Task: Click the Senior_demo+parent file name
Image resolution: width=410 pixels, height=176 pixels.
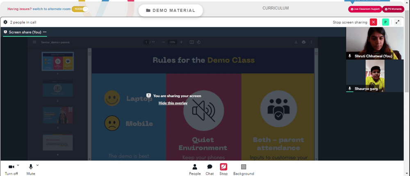Action: pos(55,42)
